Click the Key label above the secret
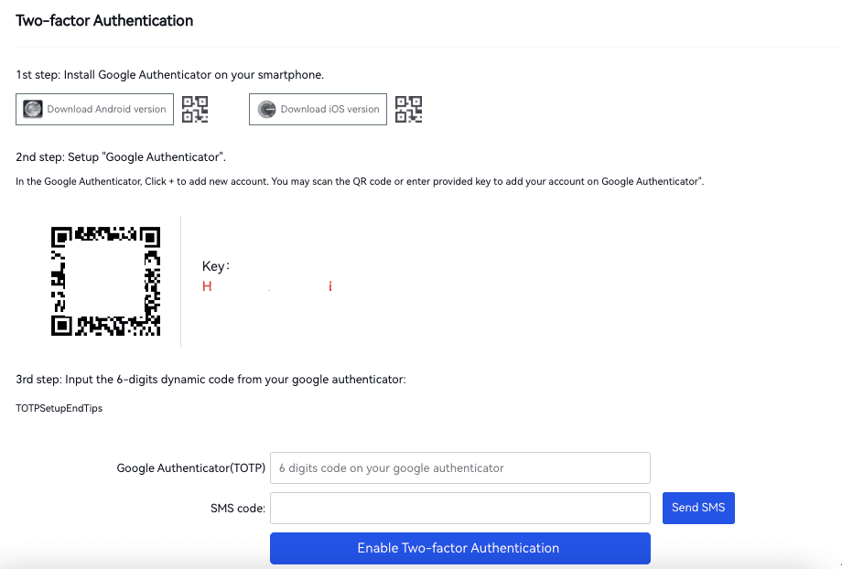This screenshot has height=569, width=842. (215, 266)
